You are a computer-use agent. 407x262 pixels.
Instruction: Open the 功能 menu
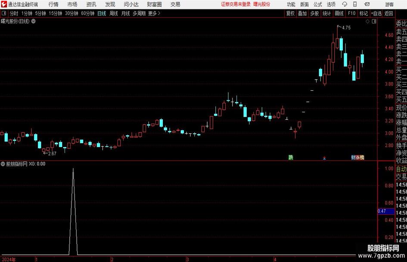tap(291, 4)
